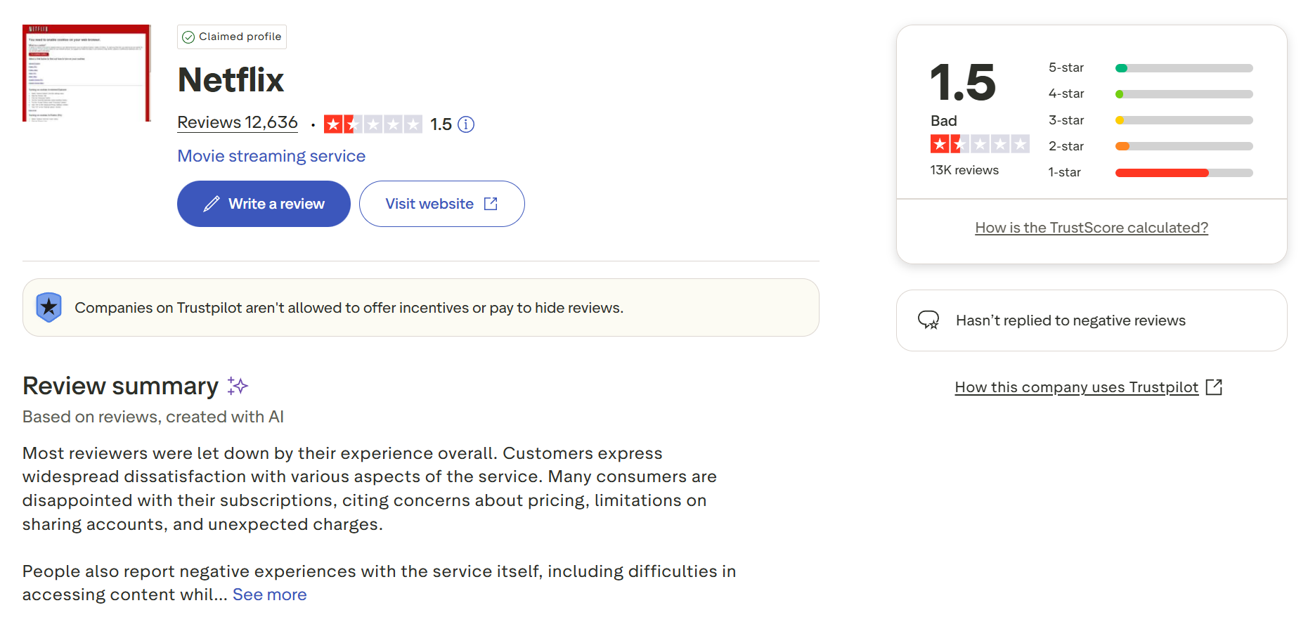Click the TrustScore info icon next to 1.5

(466, 124)
